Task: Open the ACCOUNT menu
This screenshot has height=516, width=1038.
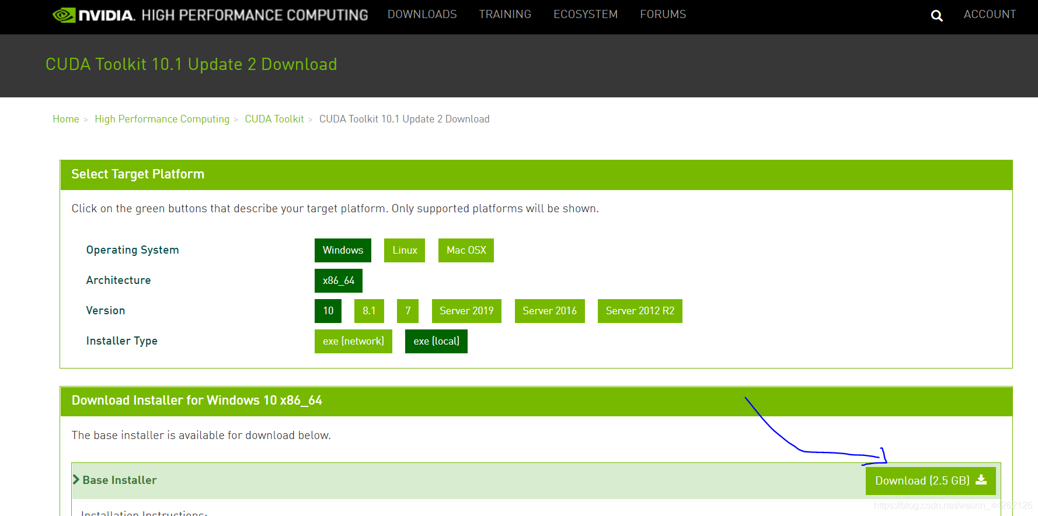Action: [990, 14]
